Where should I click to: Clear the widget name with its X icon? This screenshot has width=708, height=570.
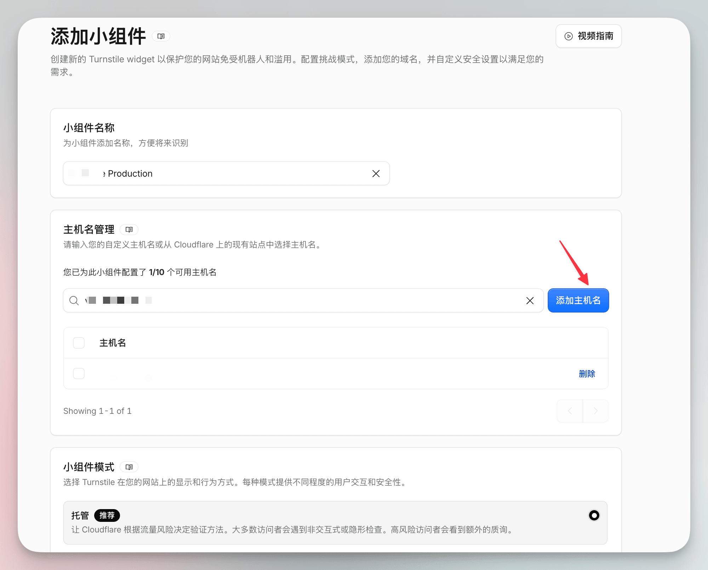point(376,173)
